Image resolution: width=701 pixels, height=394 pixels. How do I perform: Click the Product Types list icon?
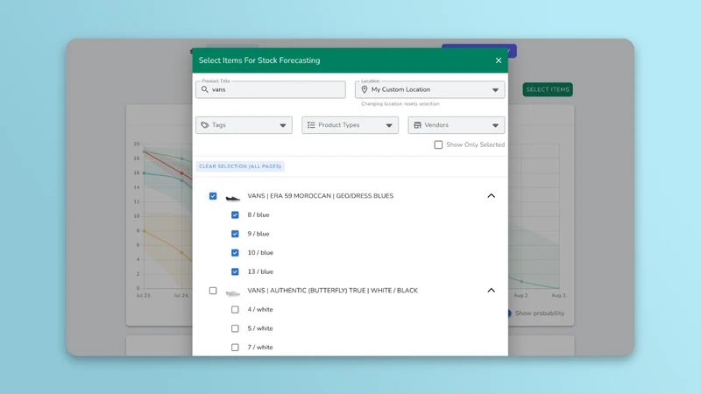311,125
